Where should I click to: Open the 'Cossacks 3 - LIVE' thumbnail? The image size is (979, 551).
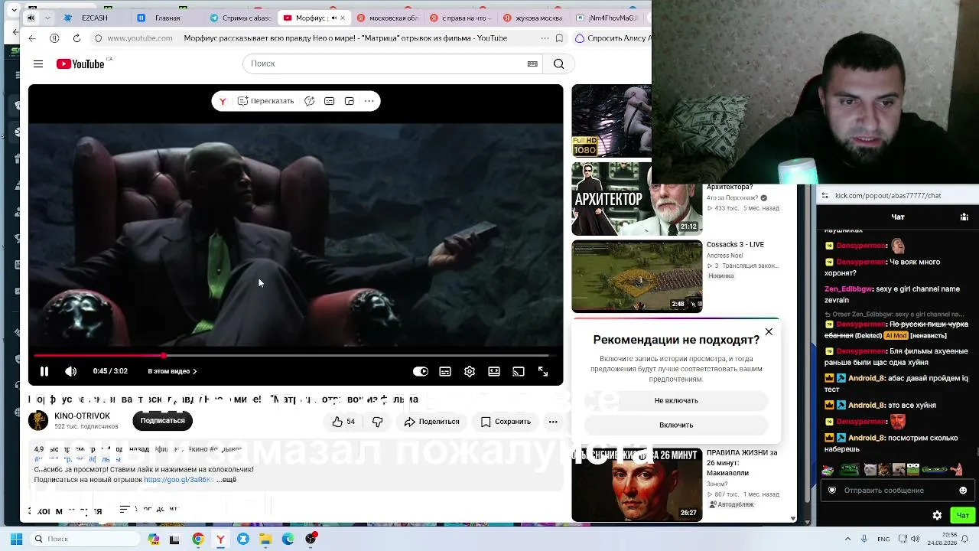point(636,276)
